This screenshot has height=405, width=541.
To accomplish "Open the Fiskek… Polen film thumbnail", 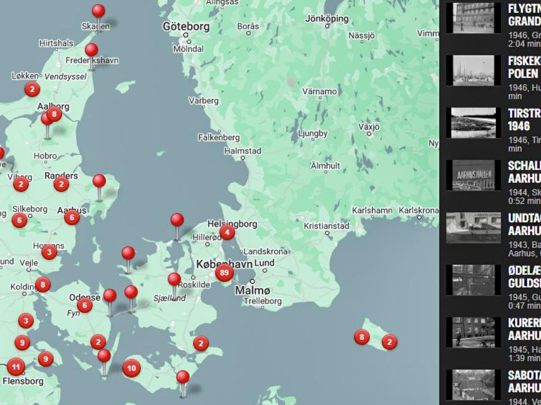I will point(473,70).
